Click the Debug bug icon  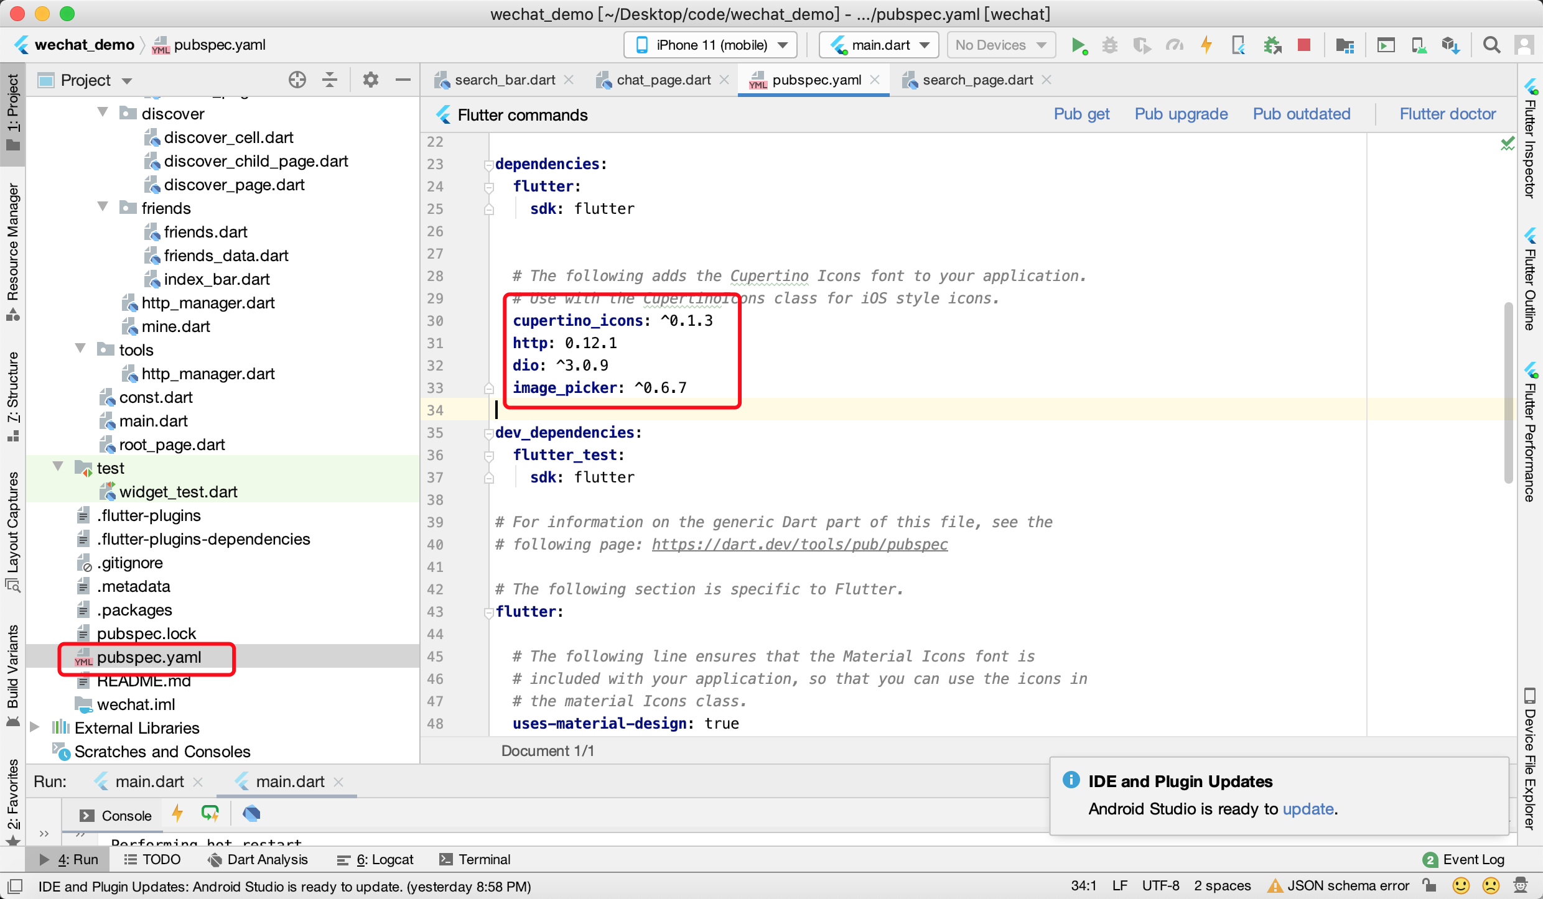point(1109,45)
